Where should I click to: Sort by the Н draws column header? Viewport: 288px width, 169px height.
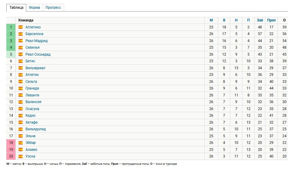[236, 20]
